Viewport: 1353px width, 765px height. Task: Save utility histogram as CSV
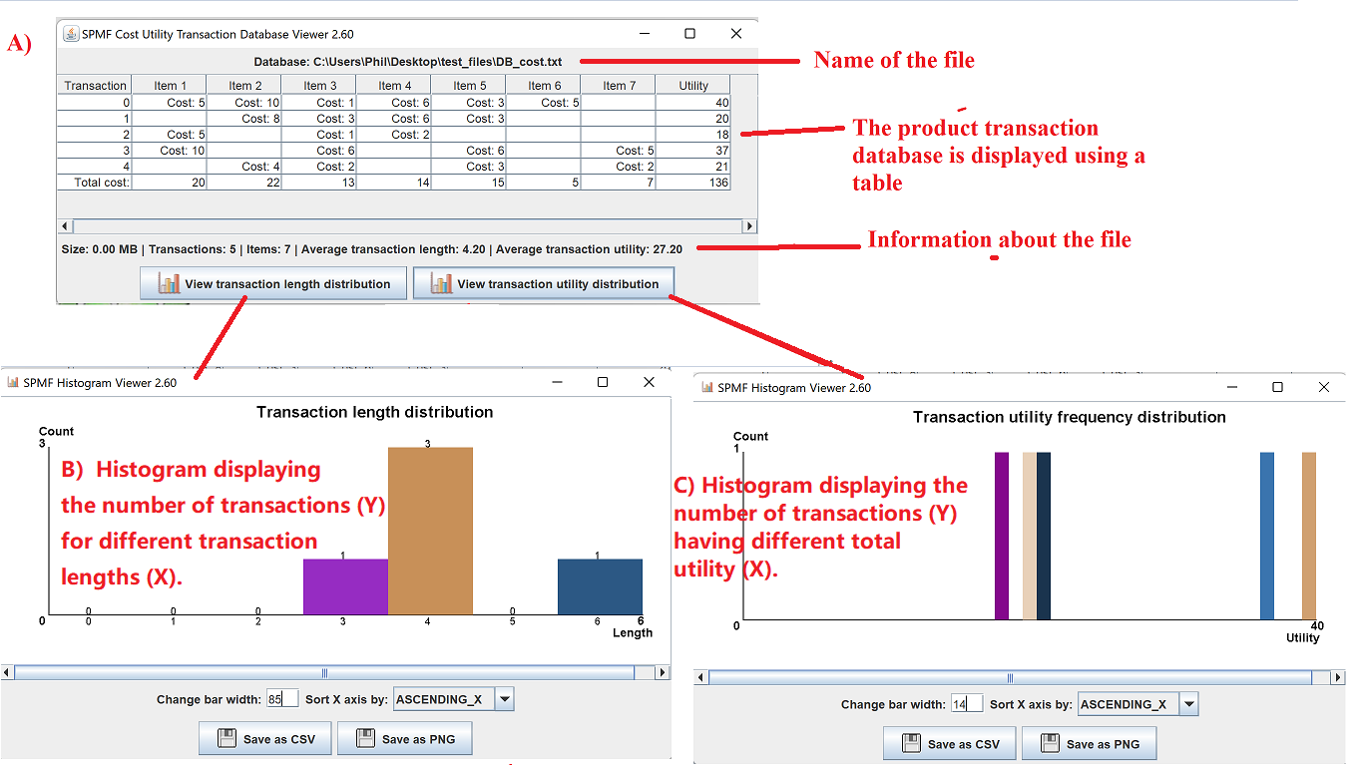pyautogui.click(x=949, y=744)
